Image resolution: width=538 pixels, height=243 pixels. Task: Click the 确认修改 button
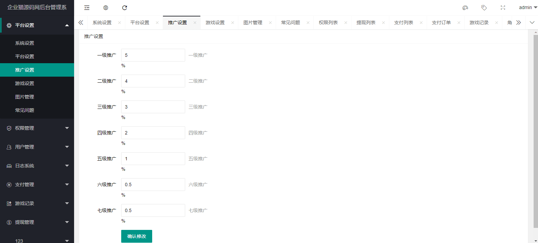(137, 236)
